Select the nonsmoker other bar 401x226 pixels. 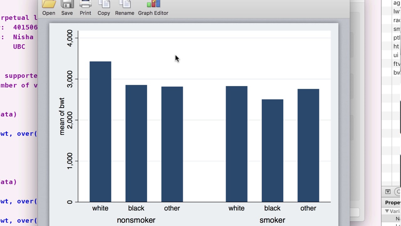click(172, 144)
